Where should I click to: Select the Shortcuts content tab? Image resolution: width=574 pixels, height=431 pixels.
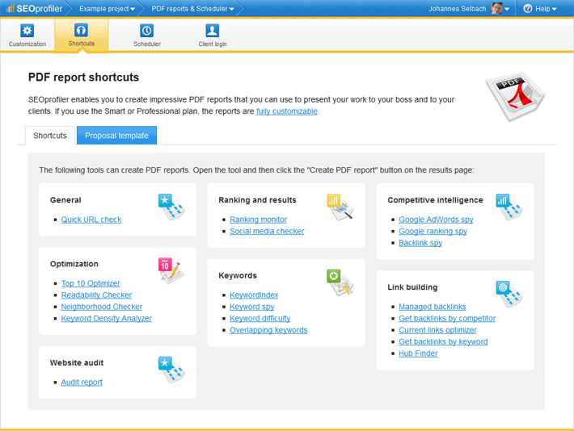tap(50, 136)
